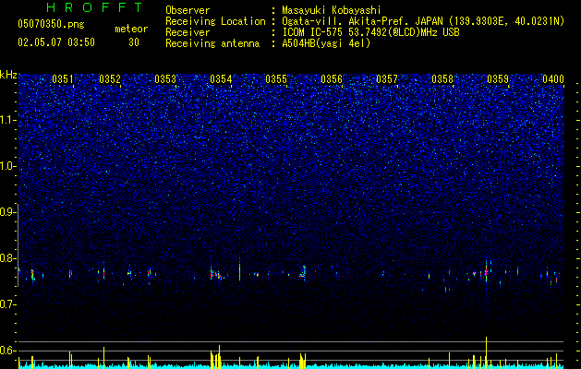Screen dimensions: 581x369
Task: Click the 1.0 kHz axis label
Action: pyautogui.click(x=7, y=166)
